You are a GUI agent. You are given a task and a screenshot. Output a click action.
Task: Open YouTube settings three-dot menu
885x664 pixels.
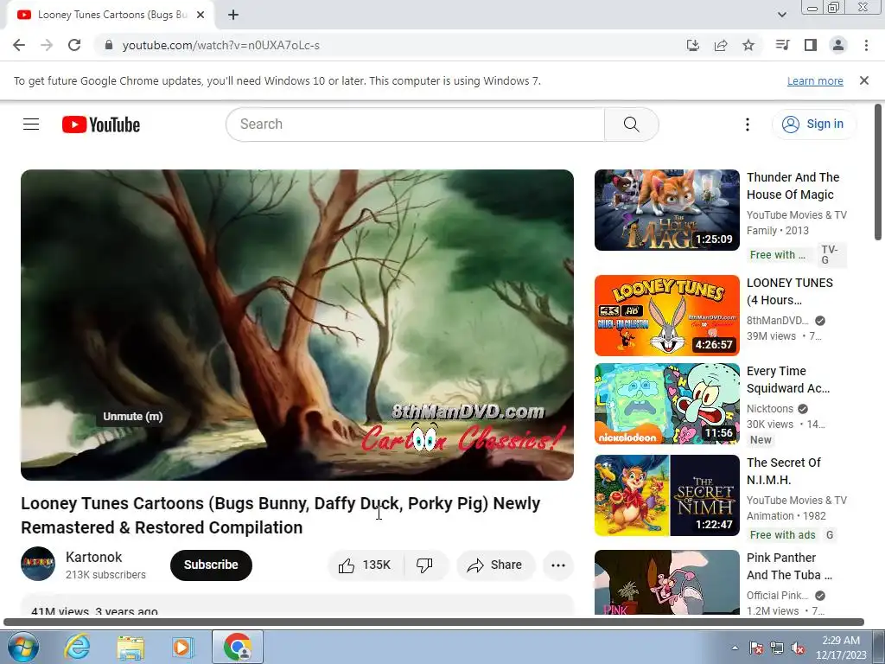[748, 124]
